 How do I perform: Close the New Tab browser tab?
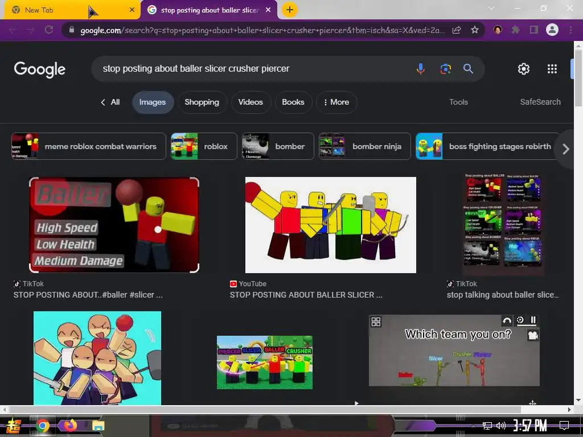tap(132, 10)
